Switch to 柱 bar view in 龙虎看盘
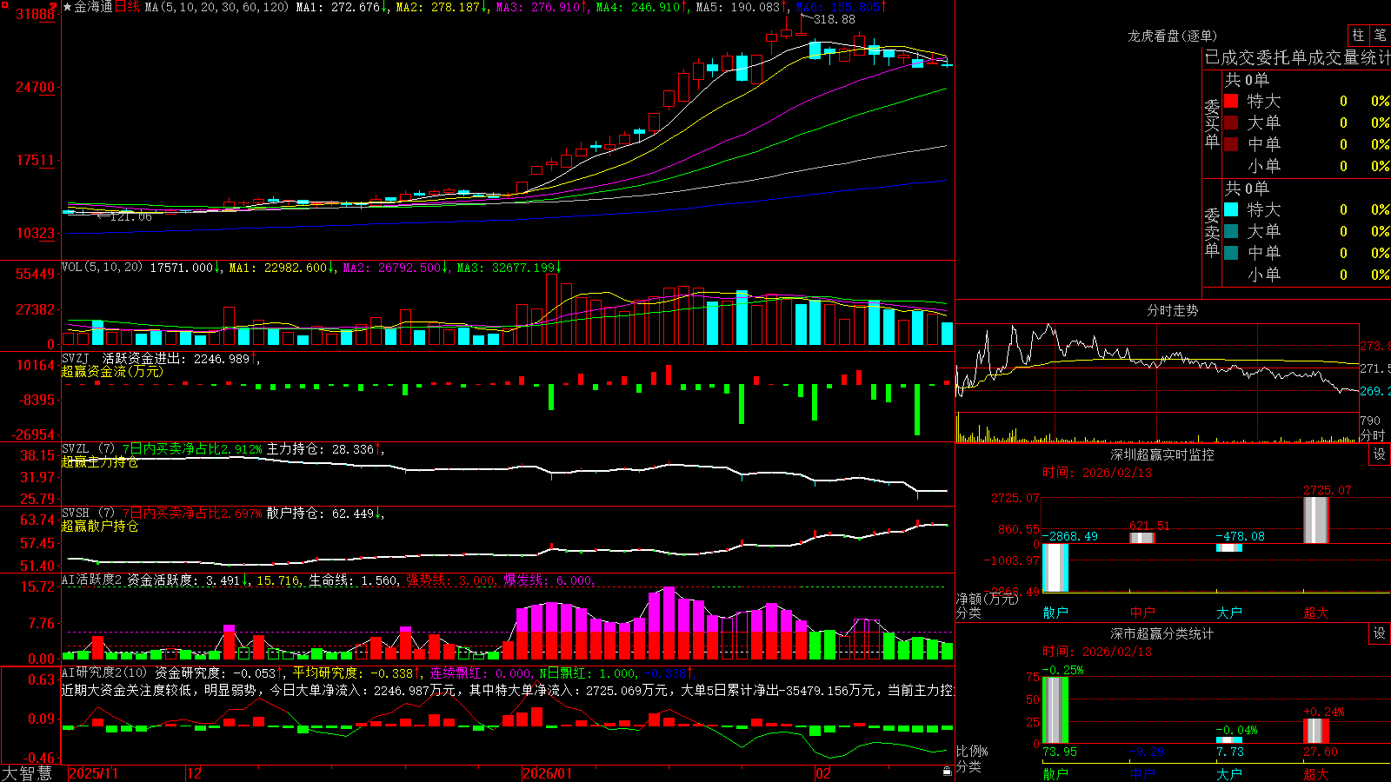 (x=1358, y=36)
